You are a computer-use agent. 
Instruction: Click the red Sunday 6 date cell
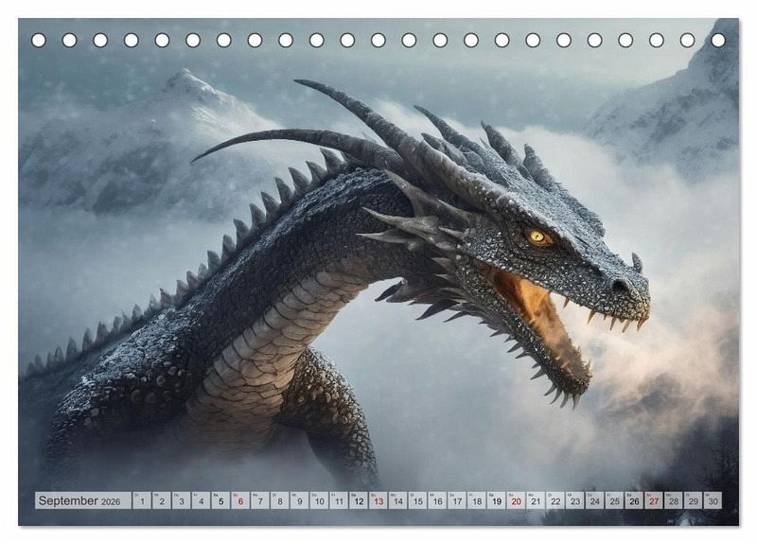(240, 500)
